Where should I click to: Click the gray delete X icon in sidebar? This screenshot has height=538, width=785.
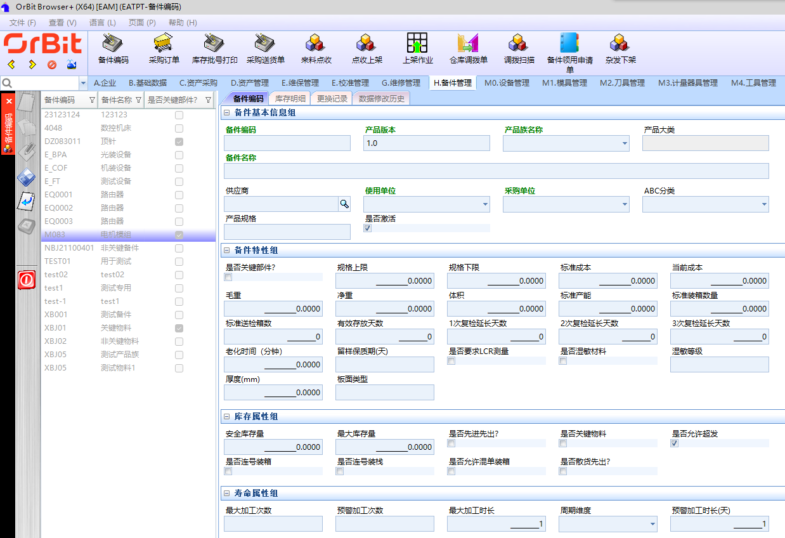26,225
